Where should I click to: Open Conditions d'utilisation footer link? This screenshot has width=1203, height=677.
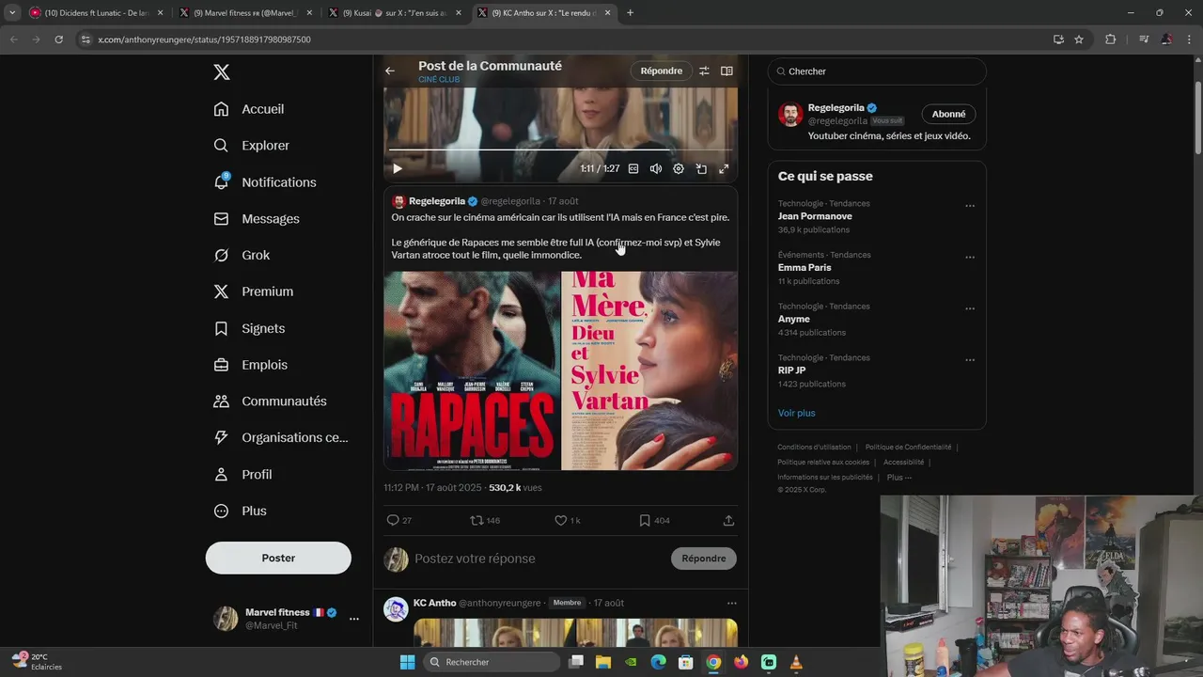pyautogui.click(x=814, y=448)
